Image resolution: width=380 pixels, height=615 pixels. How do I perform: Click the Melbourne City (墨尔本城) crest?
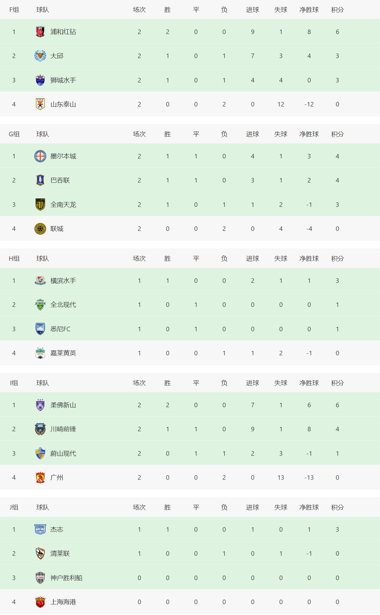click(x=40, y=156)
